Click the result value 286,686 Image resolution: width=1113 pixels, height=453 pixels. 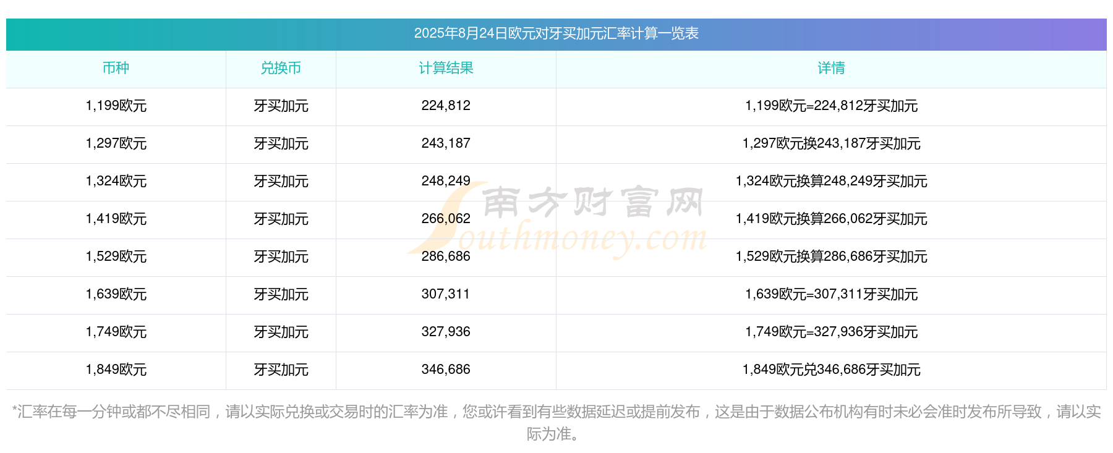446,256
